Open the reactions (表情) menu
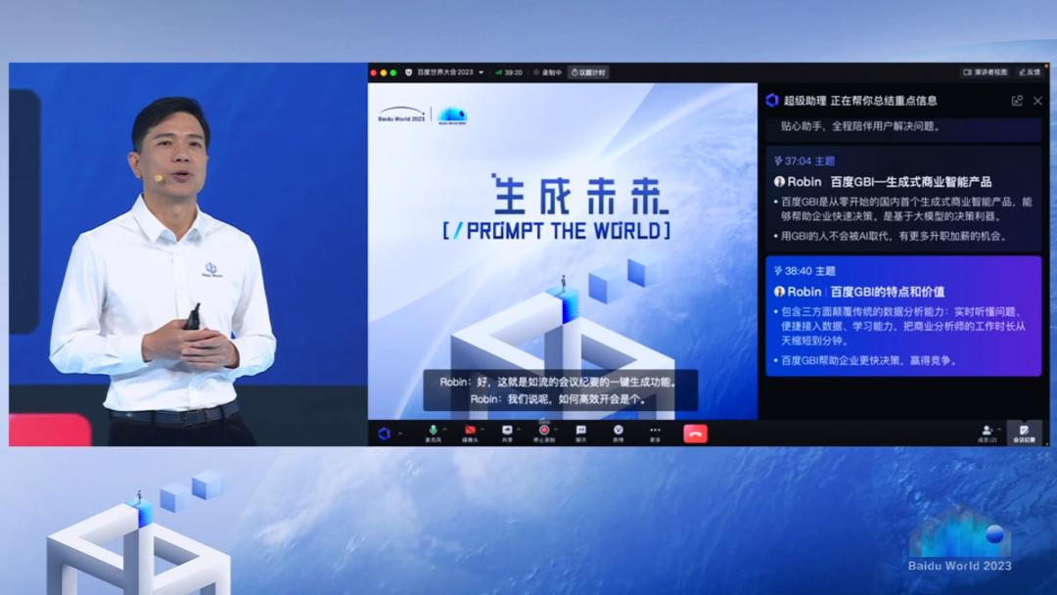This screenshot has width=1057, height=595. (619, 434)
